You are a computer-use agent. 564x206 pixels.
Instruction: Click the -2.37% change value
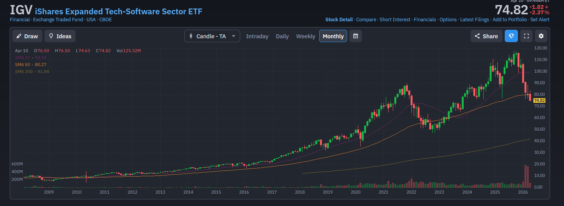tap(540, 12)
